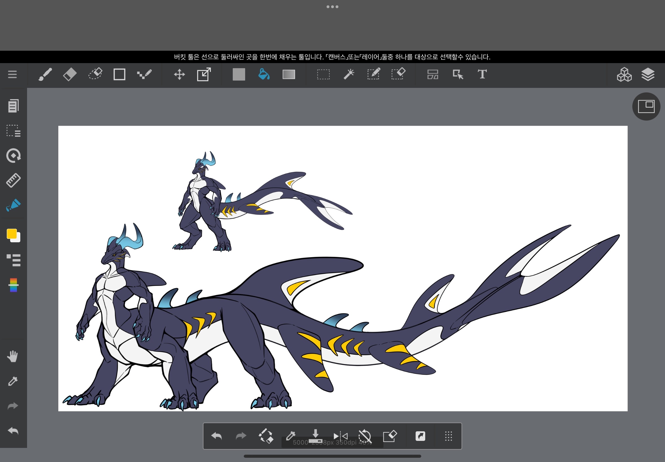Open the Selection menu in sidebar
Image resolution: width=665 pixels, height=462 pixels.
point(13,131)
